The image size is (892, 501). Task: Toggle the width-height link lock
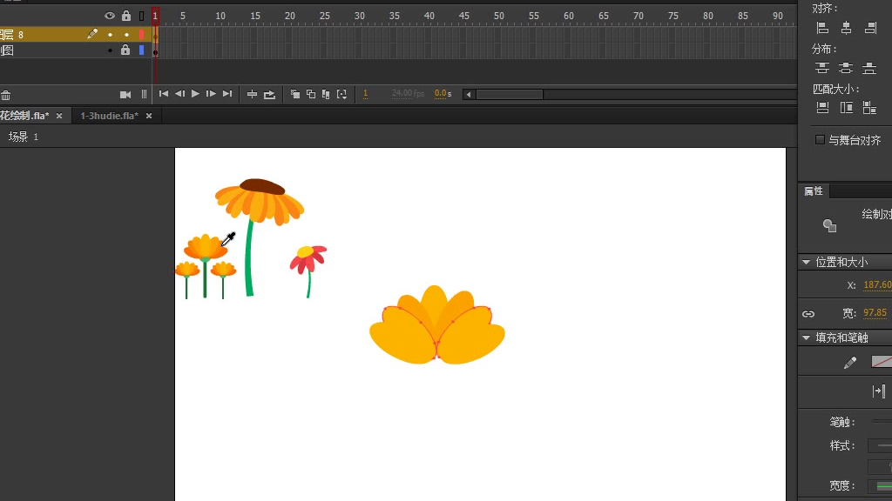[808, 313]
